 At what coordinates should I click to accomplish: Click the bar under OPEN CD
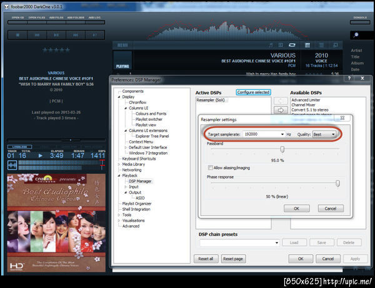[17, 23]
